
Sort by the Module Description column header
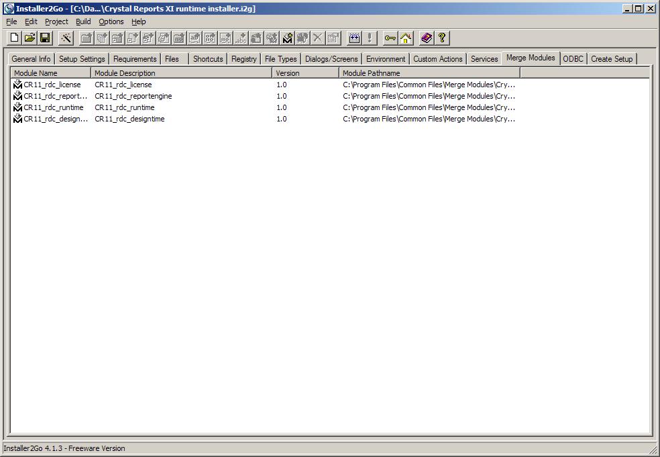pyautogui.click(x=181, y=73)
